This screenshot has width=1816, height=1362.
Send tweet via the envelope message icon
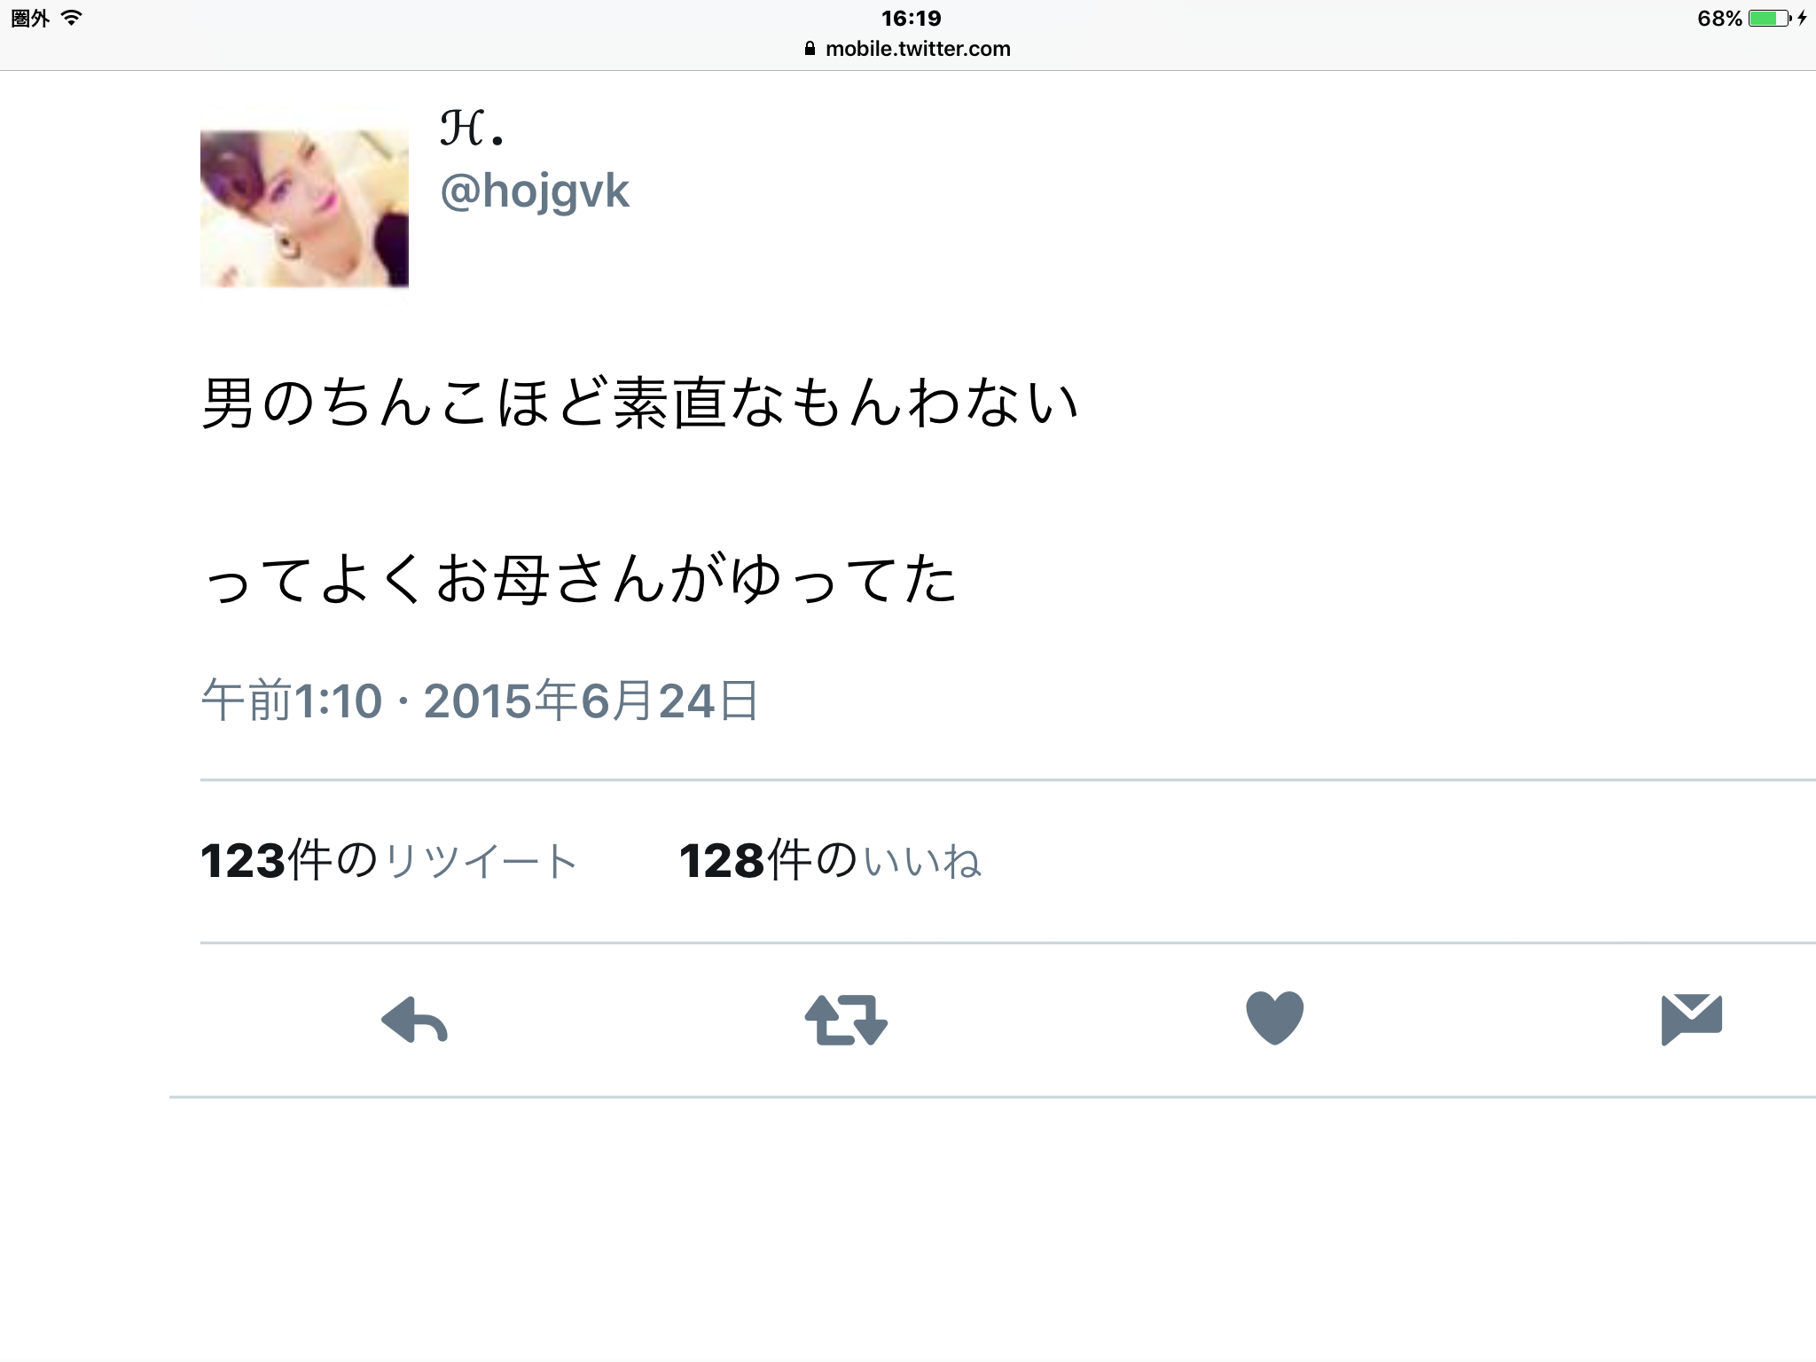coord(1691,1020)
